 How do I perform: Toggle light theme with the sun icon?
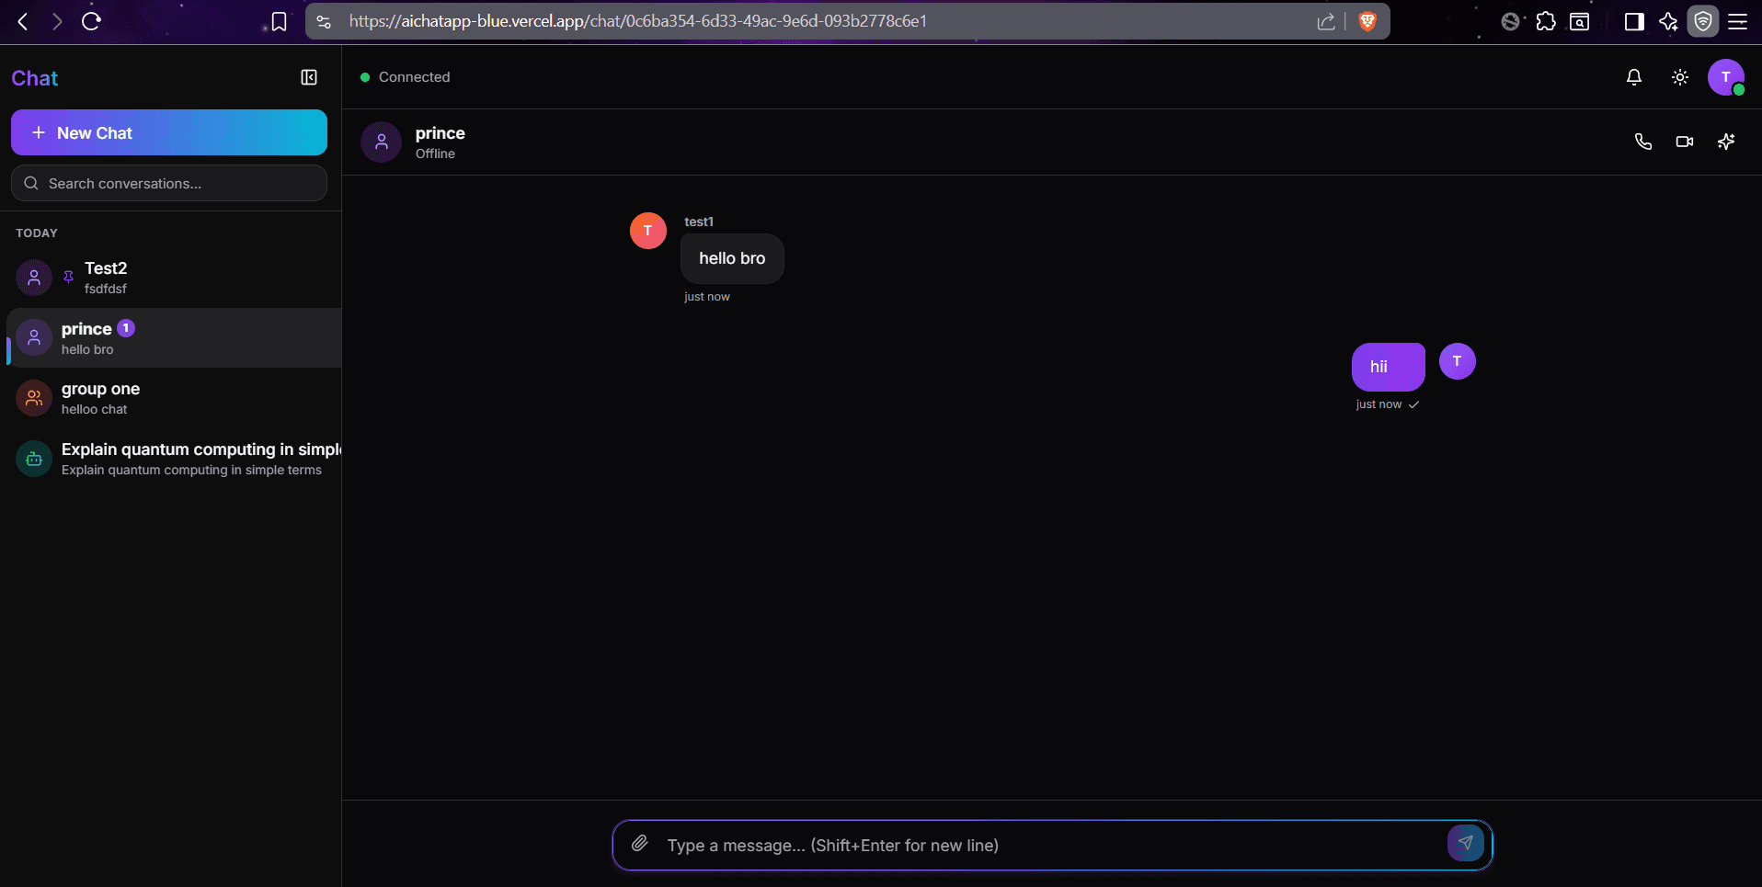(x=1678, y=77)
